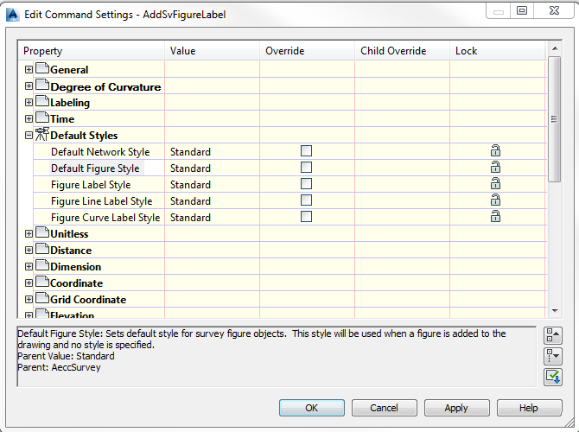
Task: Enable override for Figure Label Style
Action: pos(306,184)
